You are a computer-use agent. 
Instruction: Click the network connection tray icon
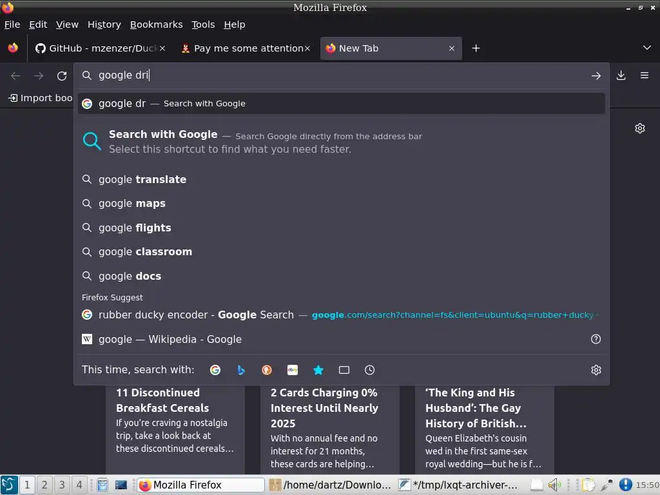[607, 485]
